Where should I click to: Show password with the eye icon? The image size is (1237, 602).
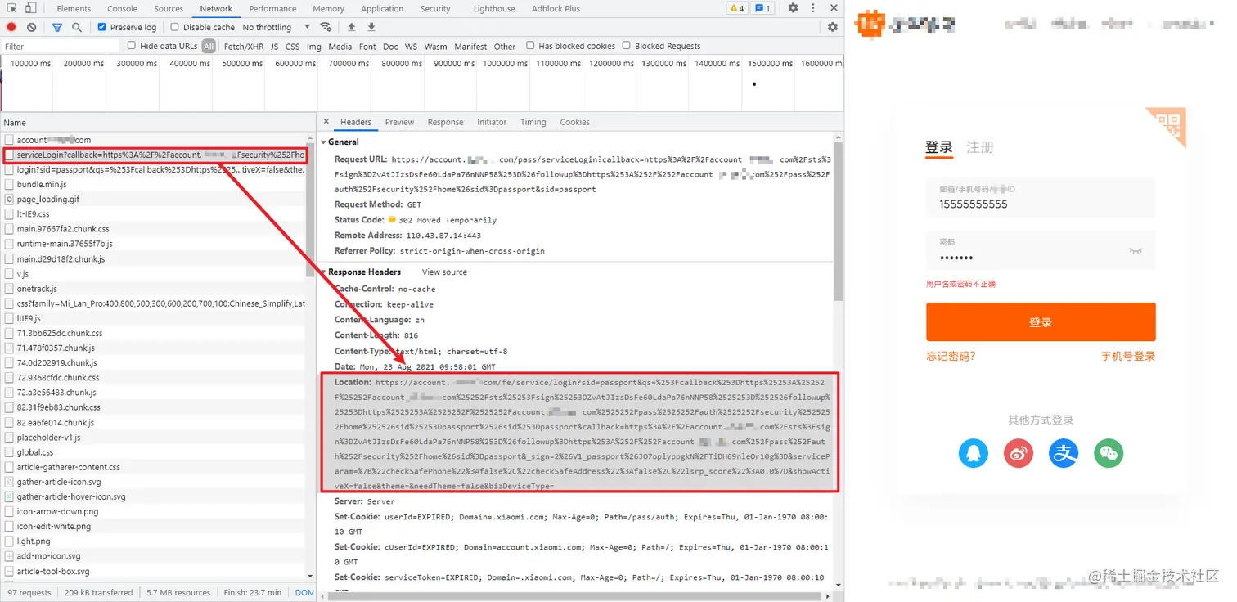1136,250
